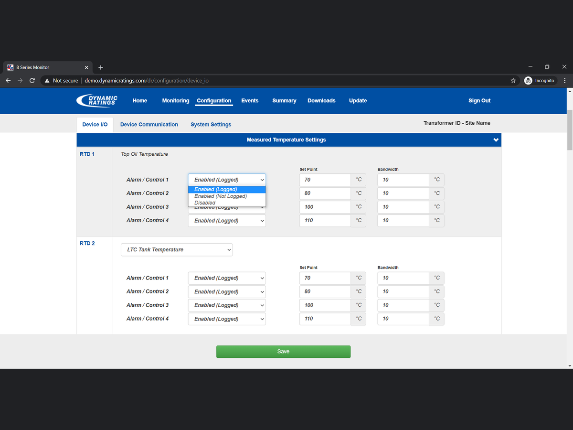Click the browser back arrow
This screenshot has height=430, width=573.
8,81
